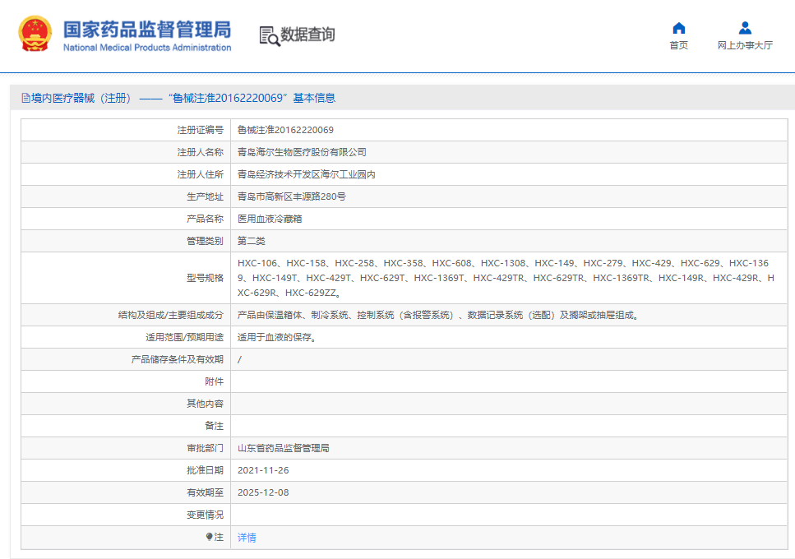Click the model specifications list starting HXC-106
The width and height of the screenshot is (795, 559).
503,278
